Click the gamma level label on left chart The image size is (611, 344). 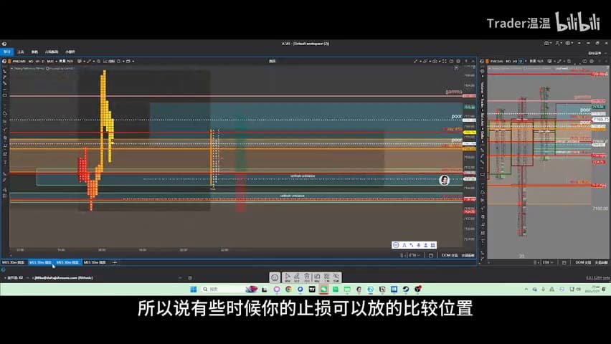(453, 92)
